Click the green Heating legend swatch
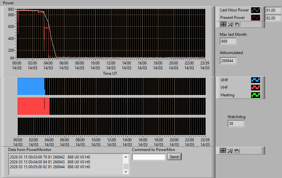Image resolution: width=282 pixels, height=178 pixels. point(256,95)
